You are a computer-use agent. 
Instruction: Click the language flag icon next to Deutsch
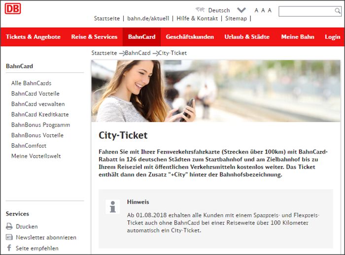(200, 10)
